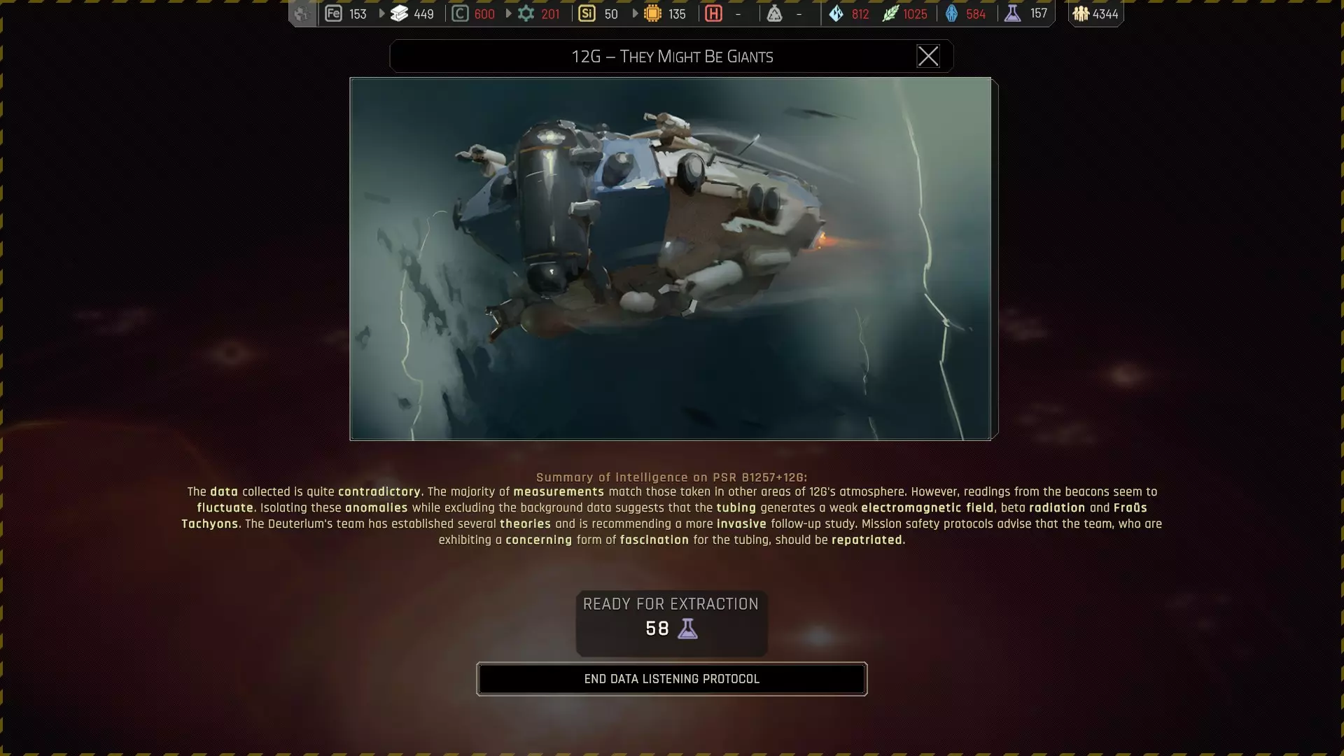Click the uranium triangle resource icon
The width and height of the screenshot is (1344, 756).
coord(774,13)
